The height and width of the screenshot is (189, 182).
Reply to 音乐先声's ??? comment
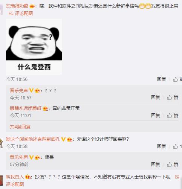(x=156, y=98)
